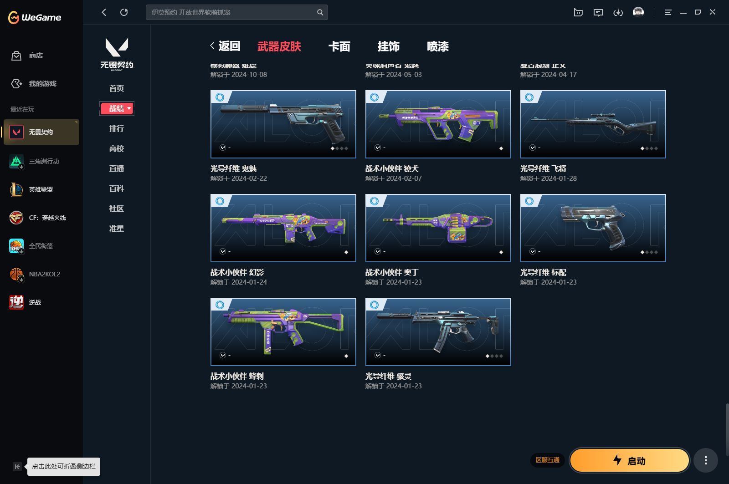Click the refresh icon next to the search bar
729x484 pixels.
pos(124,12)
